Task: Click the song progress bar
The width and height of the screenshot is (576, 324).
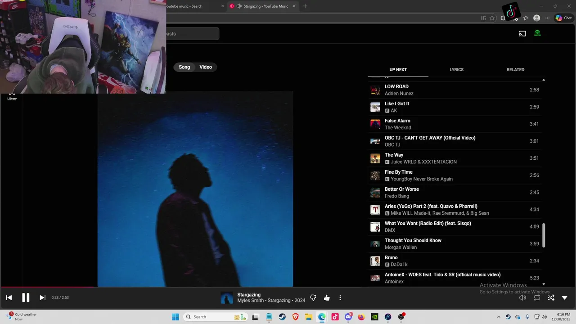Action: 288,287
